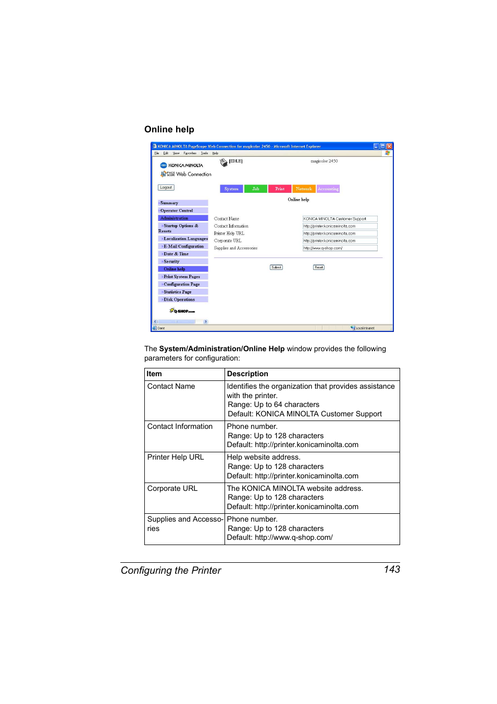The image size is (497, 704).
Task: Open Startup Options & Resets
Action: coord(183,228)
